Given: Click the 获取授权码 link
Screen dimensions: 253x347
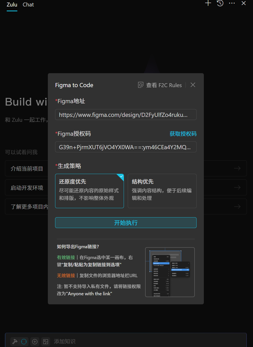Looking at the screenshot, I should [x=183, y=134].
